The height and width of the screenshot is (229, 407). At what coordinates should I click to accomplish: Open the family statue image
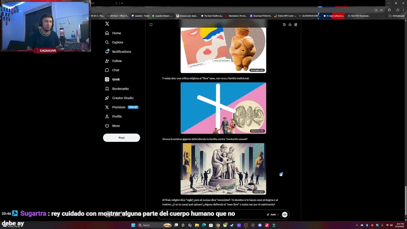click(x=223, y=169)
